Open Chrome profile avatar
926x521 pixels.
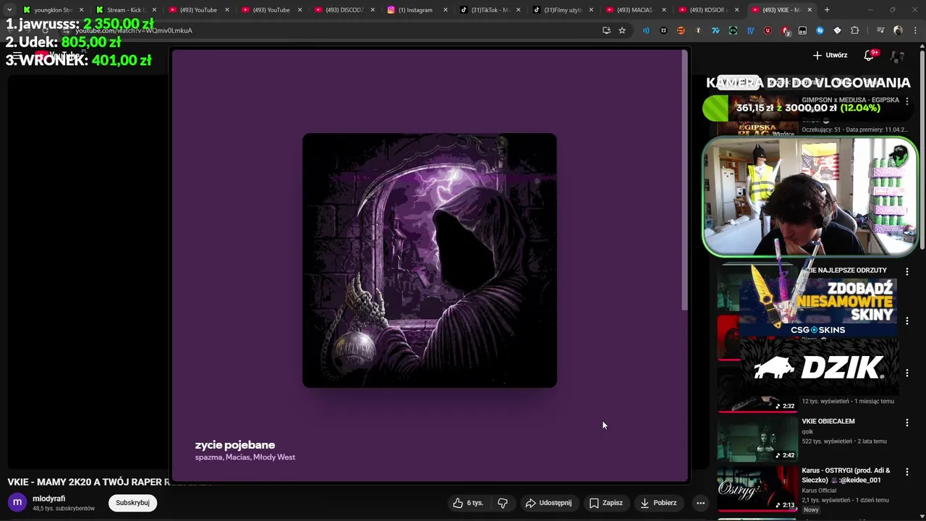point(898,30)
